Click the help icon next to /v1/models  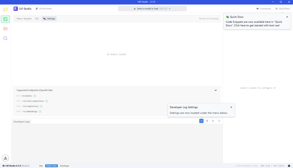35,96
